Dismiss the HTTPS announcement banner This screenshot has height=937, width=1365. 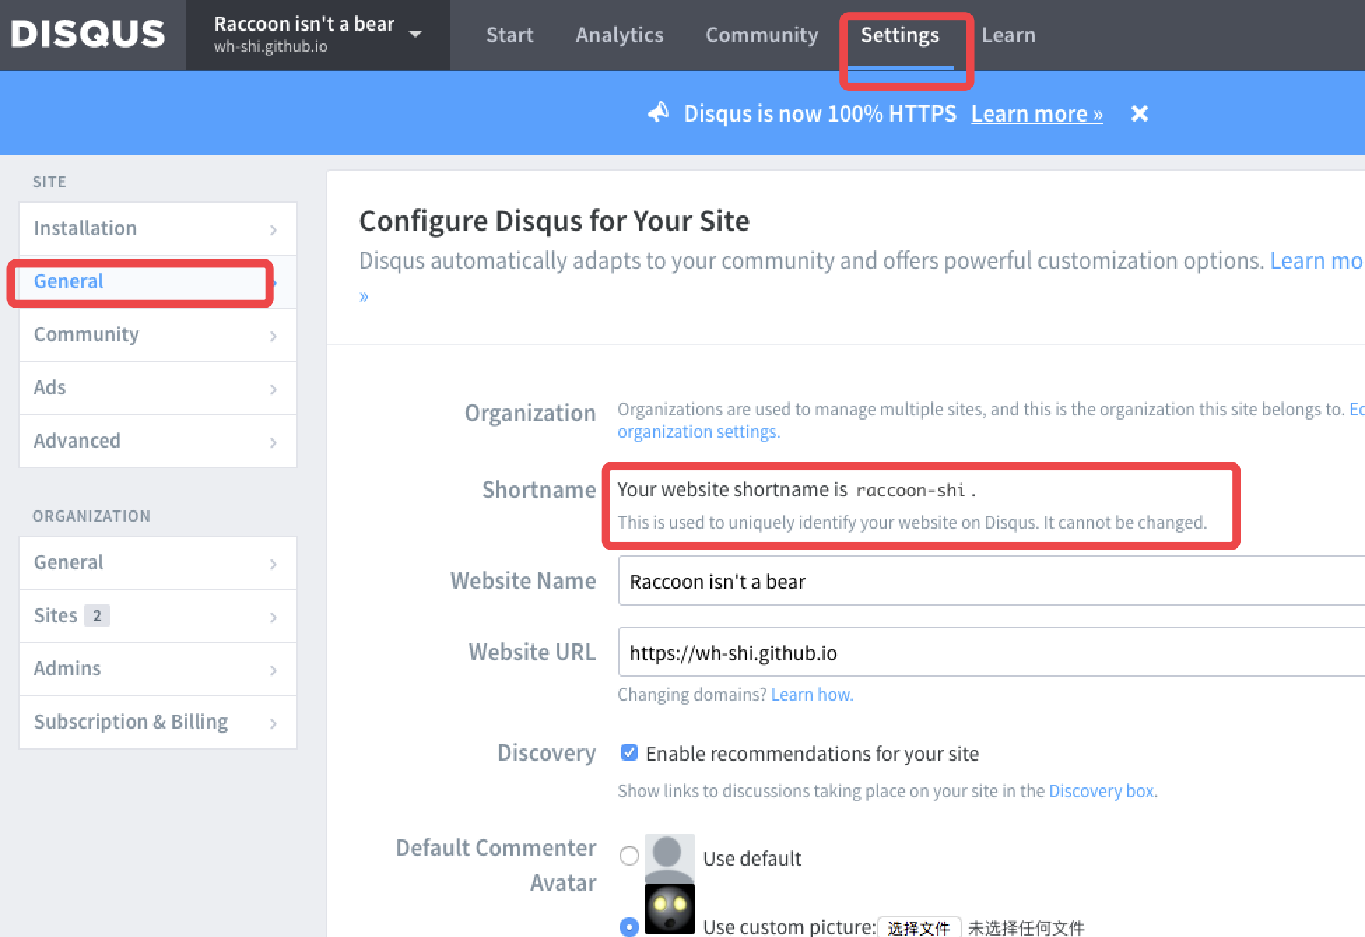(1139, 113)
